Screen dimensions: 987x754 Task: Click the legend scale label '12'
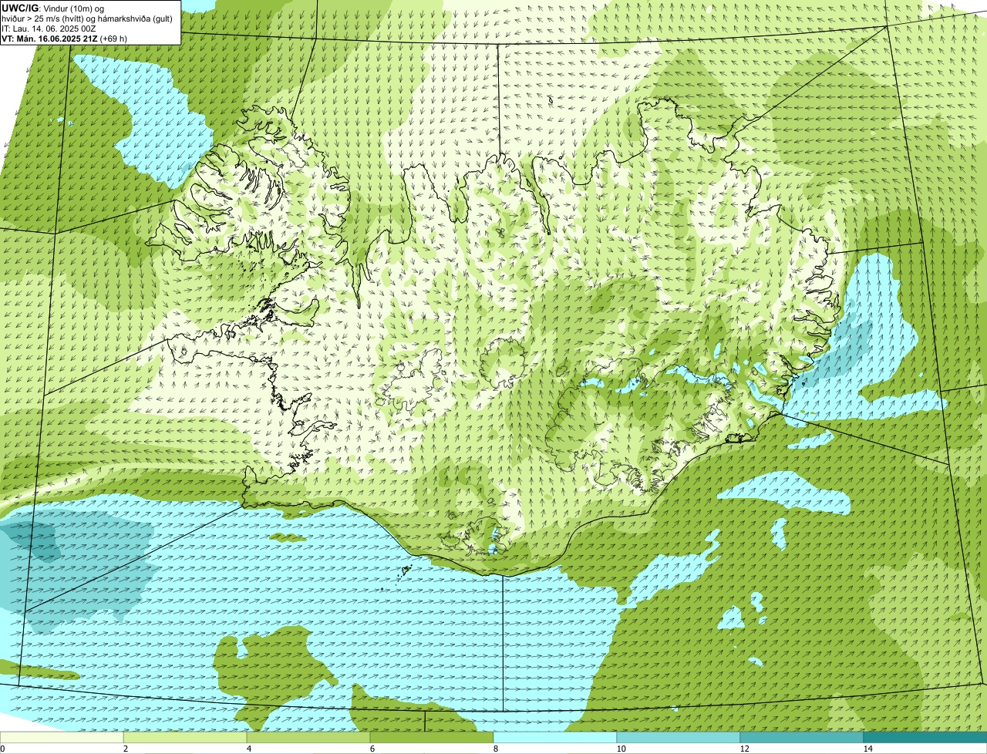(744, 749)
